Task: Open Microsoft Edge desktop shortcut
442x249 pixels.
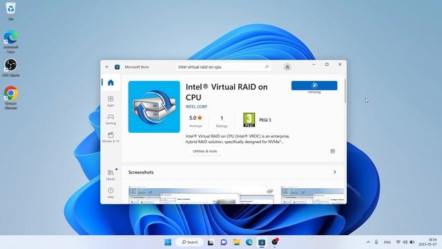Action: 11,41
